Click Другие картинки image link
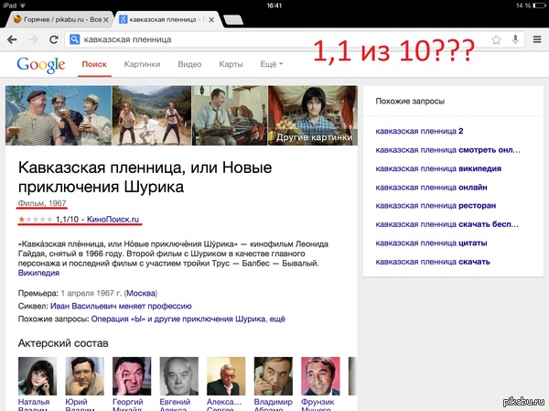The height and width of the screenshot is (411, 549). pos(313,115)
